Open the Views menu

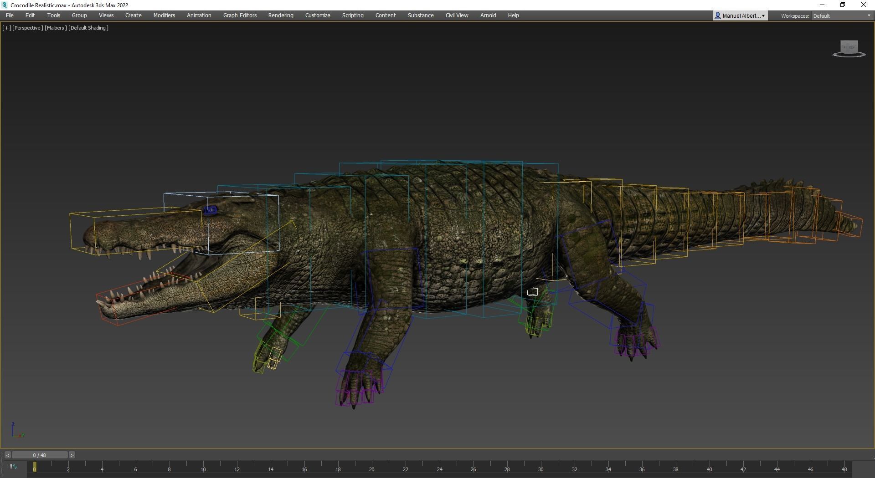pyautogui.click(x=106, y=15)
